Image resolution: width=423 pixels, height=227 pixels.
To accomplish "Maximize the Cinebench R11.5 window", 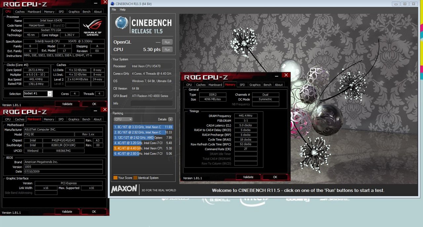I will pos(405,4).
